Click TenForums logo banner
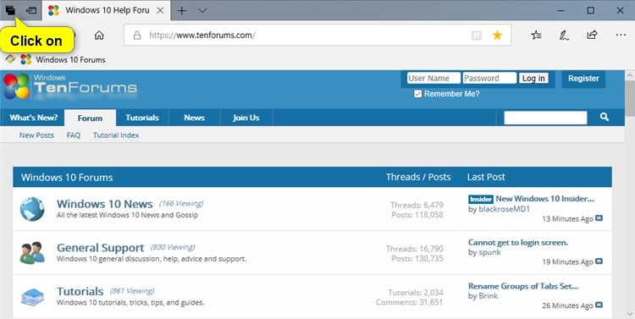The width and height of the screenshot is (635, 319). (x=70, y=86)
